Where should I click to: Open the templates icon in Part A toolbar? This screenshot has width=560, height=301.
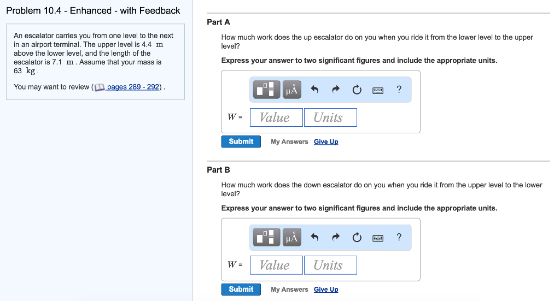coord(266,90)
